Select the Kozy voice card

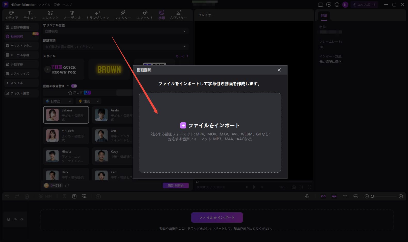point(113,156)
